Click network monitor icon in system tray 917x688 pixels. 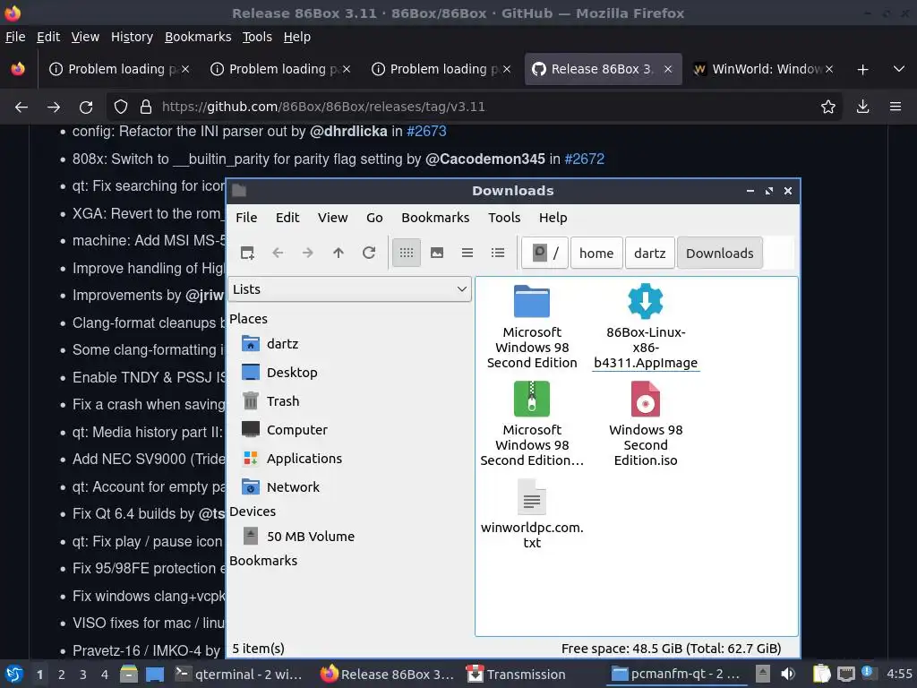[x=845, y=674]
